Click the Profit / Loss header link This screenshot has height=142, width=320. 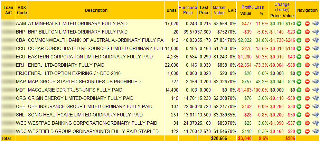(x=253, y=7)
